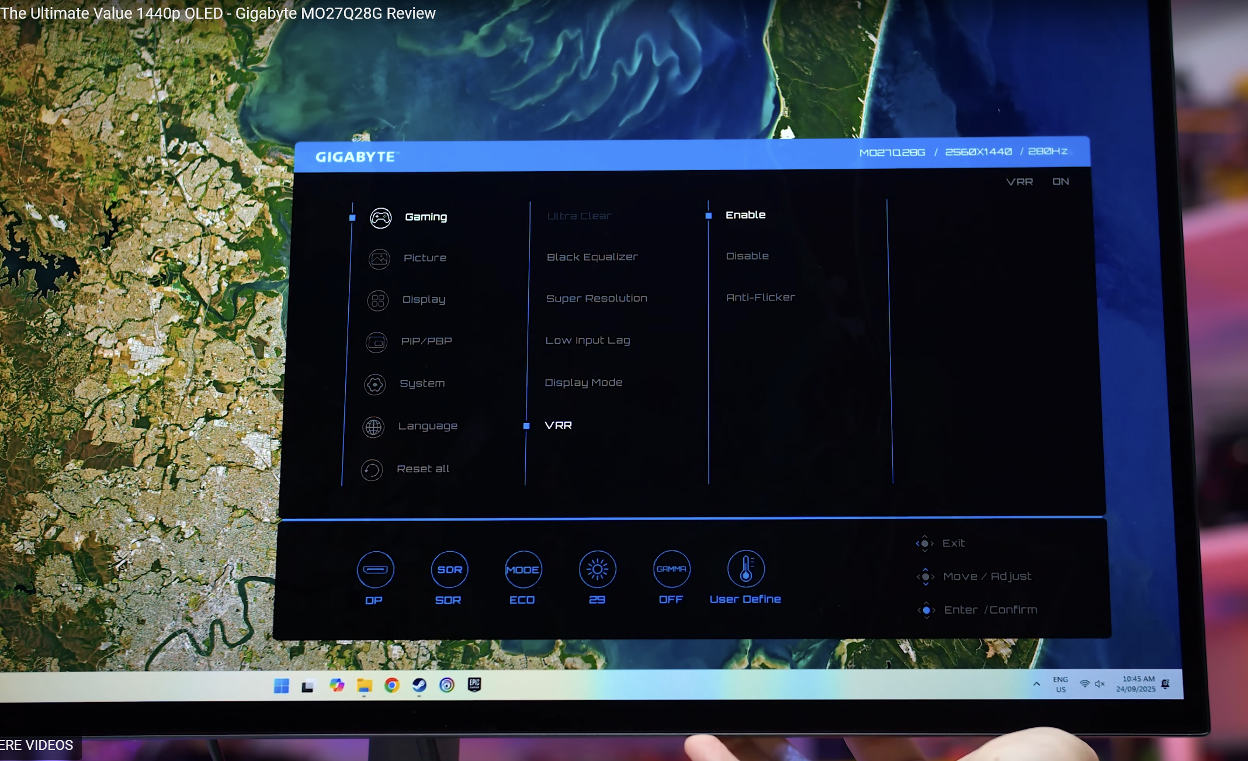Click the DP input source icon

[x=375, y=570]
